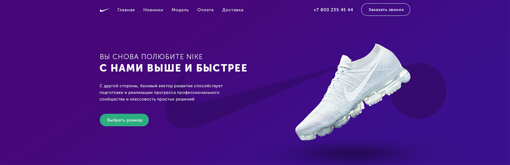Click the paragraph starting С другой стороны
Image resolution: width=510 pixels, height=165 pixels.
(x=161, y=92)
